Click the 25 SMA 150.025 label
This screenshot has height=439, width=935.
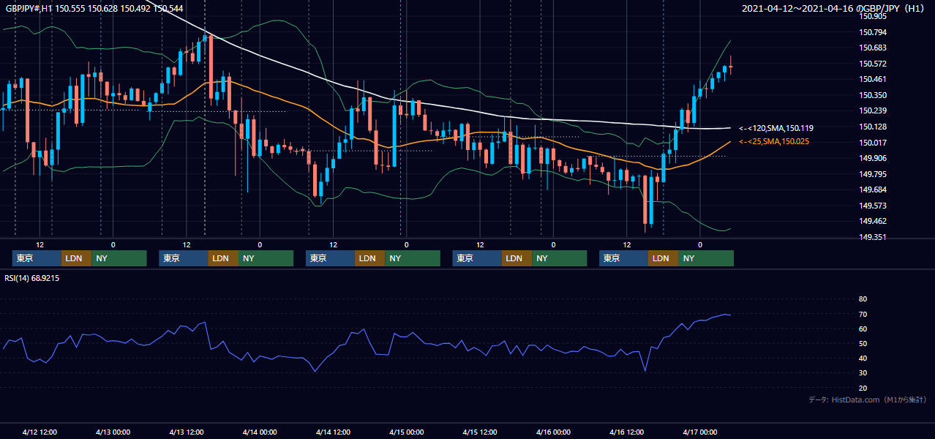[x=774, y=141]
